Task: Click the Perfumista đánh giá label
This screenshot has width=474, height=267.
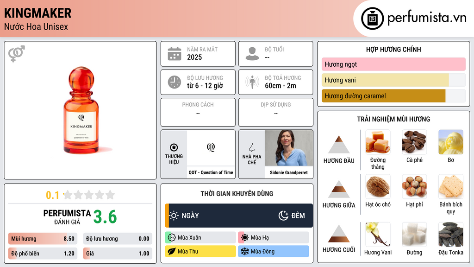Action: pos(67,217)
